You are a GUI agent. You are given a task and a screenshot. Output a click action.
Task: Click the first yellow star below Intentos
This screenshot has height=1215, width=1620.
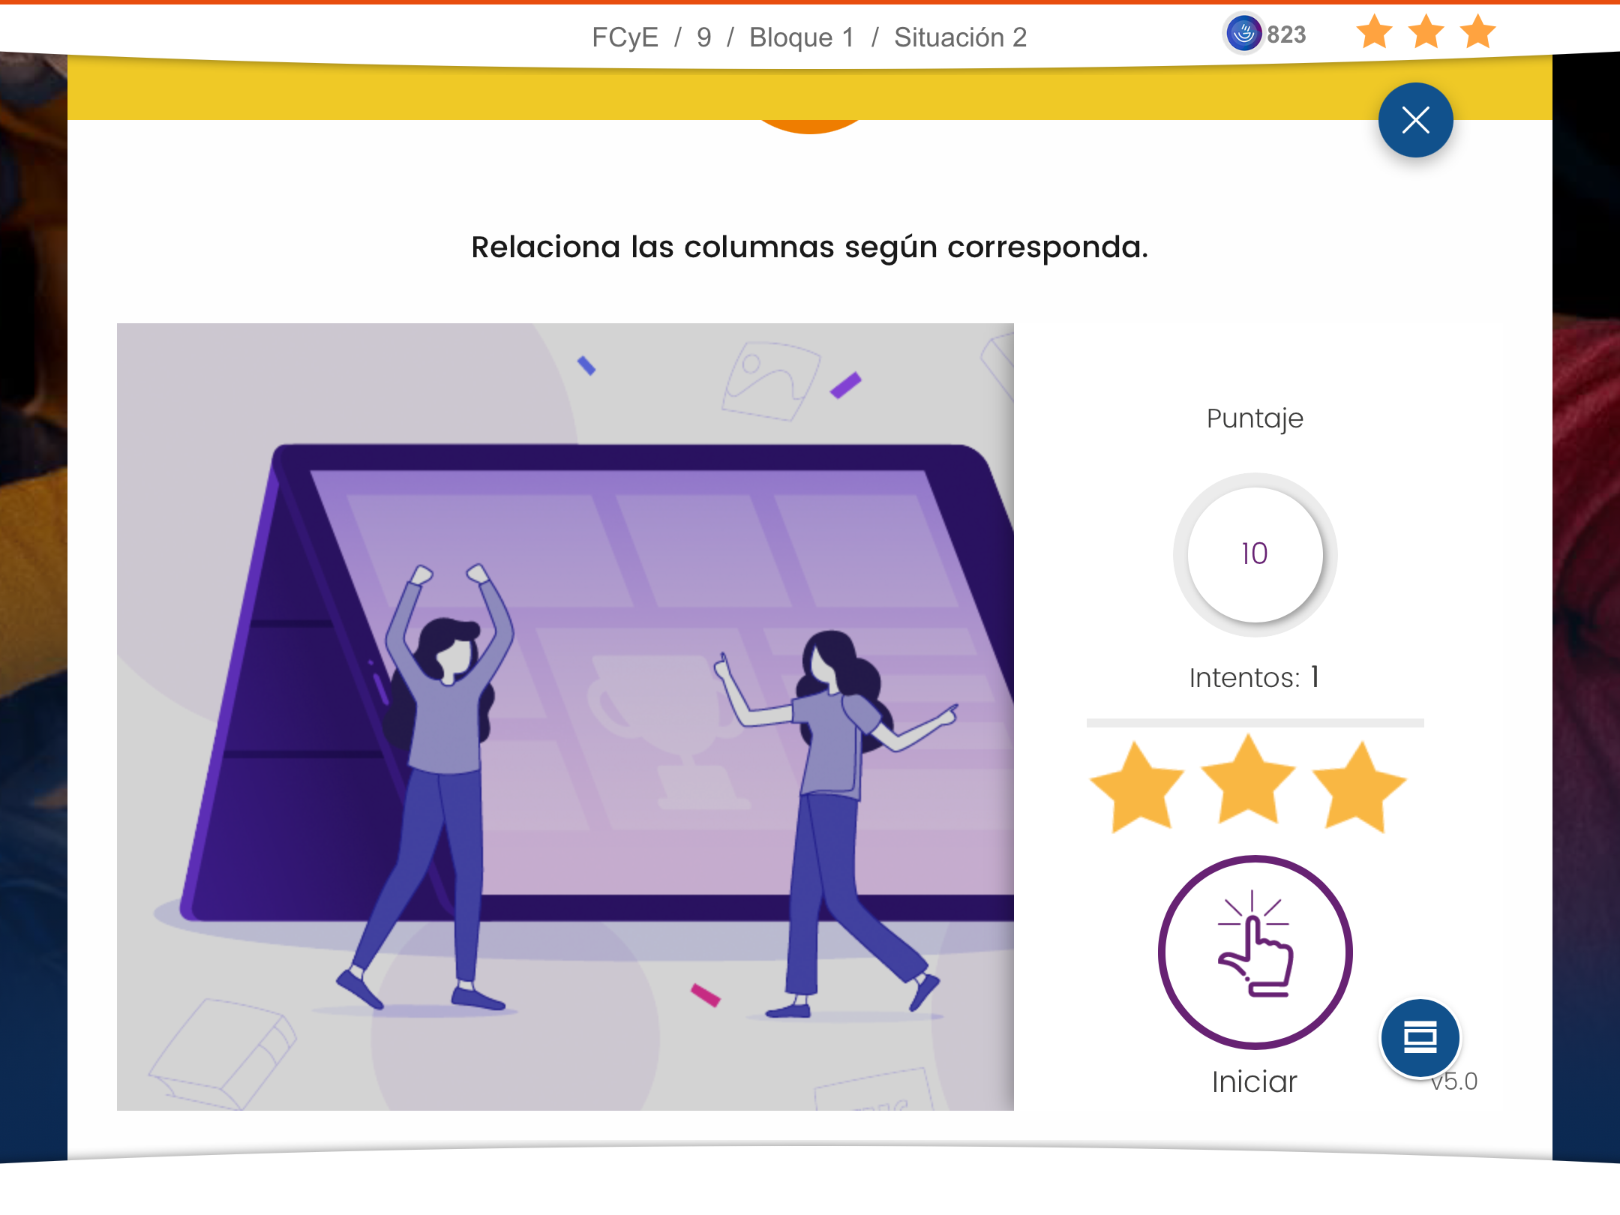(x=1138, y=787)
